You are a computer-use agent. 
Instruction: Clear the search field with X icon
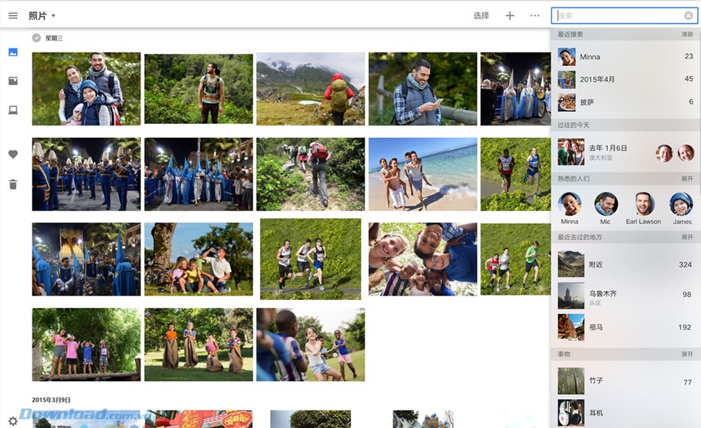[x=688, y=16]
